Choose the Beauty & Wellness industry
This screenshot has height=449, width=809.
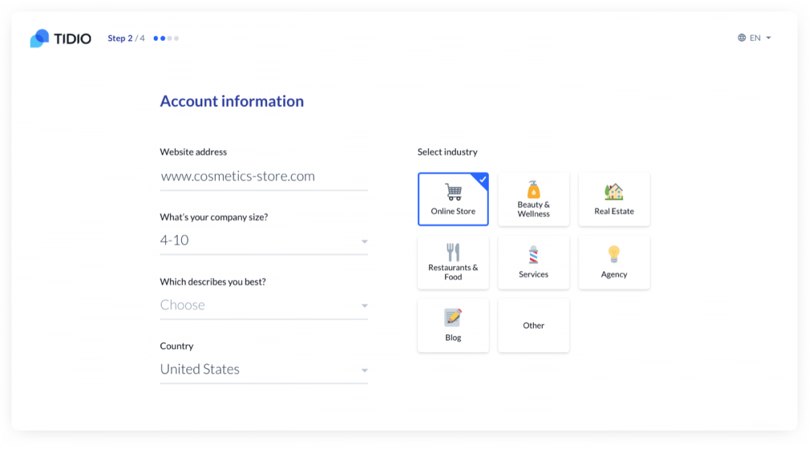[x=533, y=199]
